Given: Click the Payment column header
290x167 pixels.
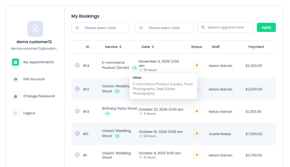Looking at the screenshot, I should 256,47.
